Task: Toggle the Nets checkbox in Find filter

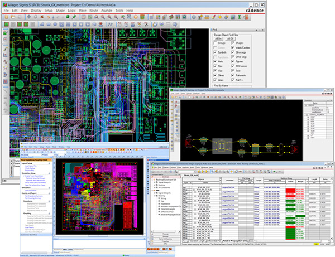Action: [x=215, y=61]
